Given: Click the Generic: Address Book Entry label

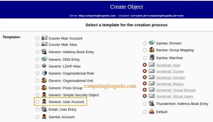Looking at the screenshot, I should coord(71,52).
